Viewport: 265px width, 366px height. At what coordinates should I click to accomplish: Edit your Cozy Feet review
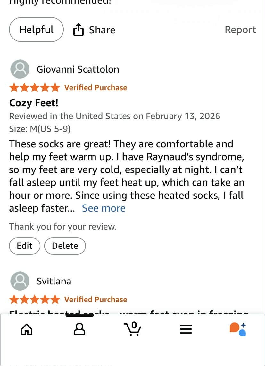25,246
